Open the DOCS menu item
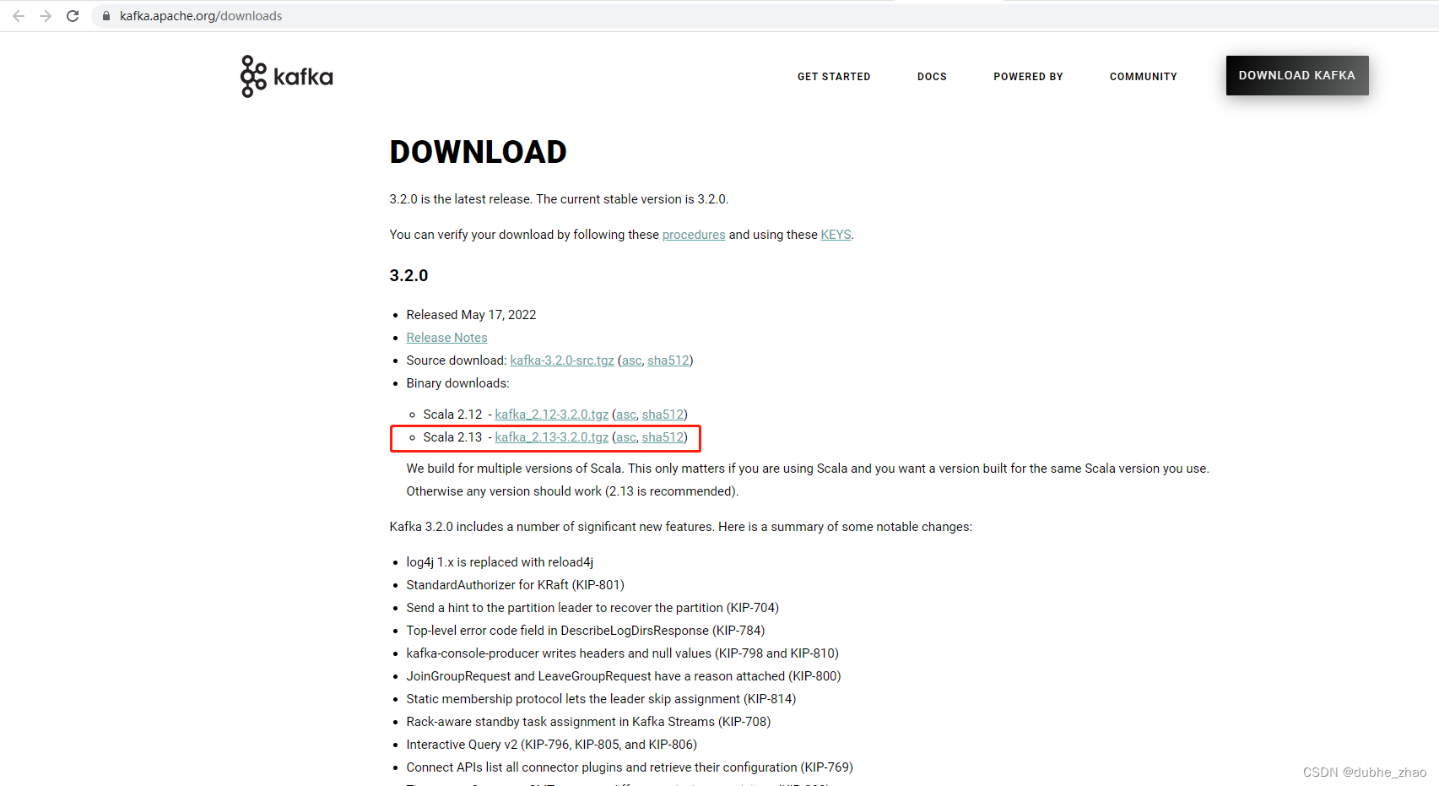Image resolution: width=1439 pixels, height=786 pixels. pos(932,76)
